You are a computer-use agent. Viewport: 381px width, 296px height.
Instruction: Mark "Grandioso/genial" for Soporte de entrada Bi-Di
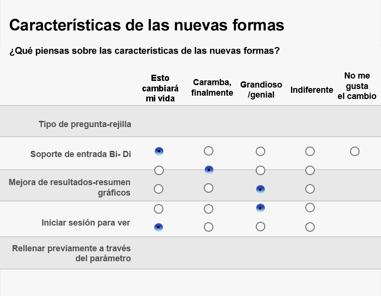260,151
